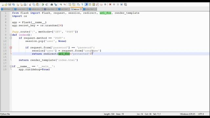Print the document using the Print icon
Viewport: 210px width, 118px height.
(x=25, y=5)
